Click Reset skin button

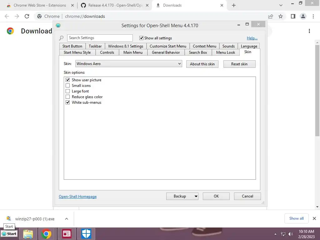tap(239, 64)
